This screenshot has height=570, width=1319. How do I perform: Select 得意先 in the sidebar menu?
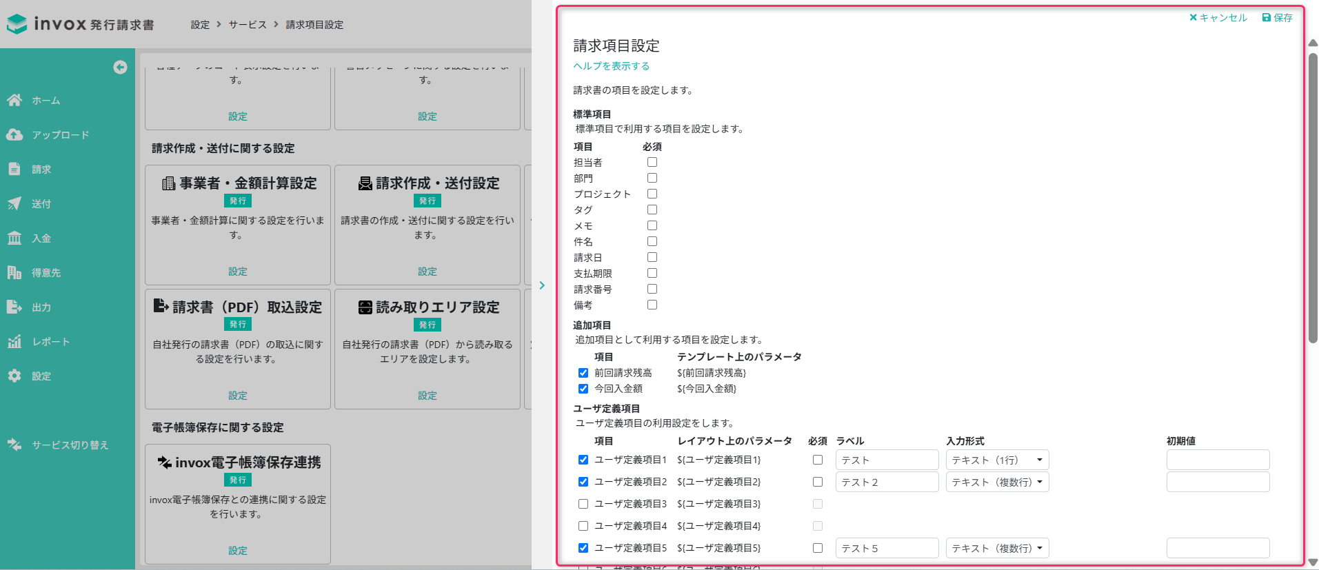46,272
